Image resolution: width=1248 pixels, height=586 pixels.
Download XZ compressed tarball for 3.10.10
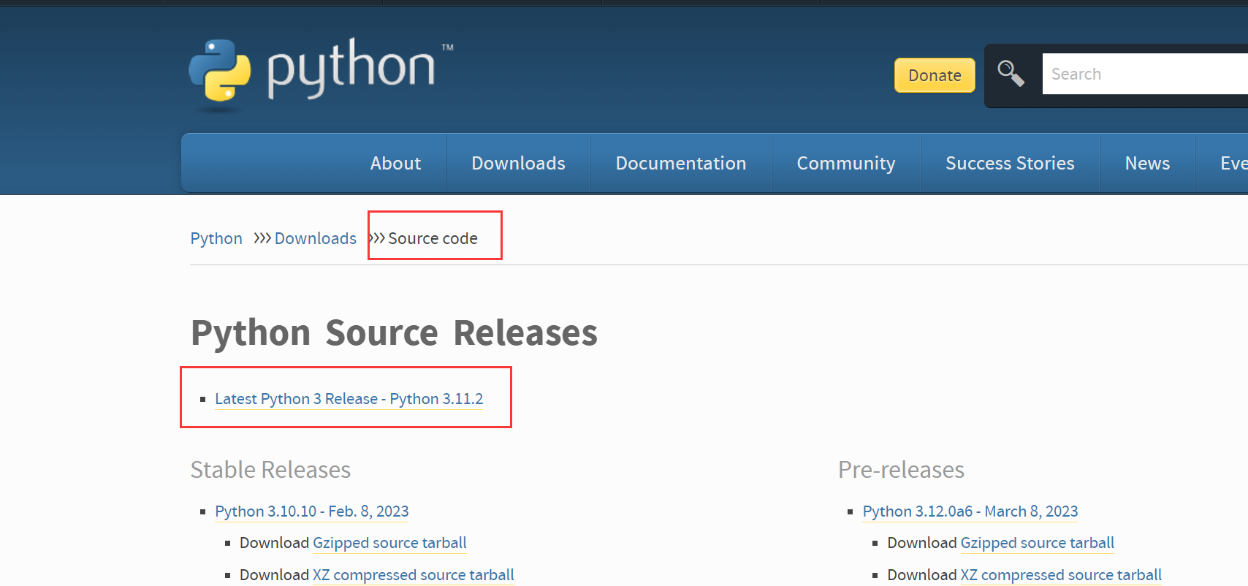pyautogui.click(x=414, y=575)
